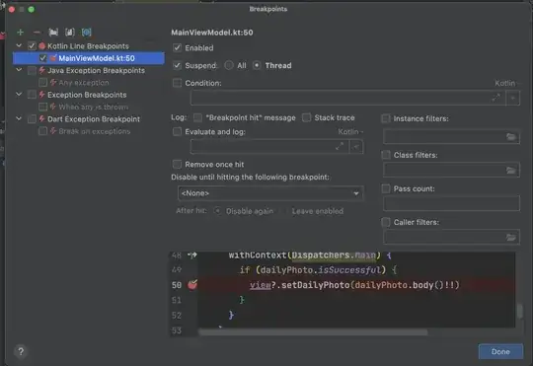Viewport: 533px width, 366px height.
Task: Select Any exception tree item
Action: (x=84, y=83)
